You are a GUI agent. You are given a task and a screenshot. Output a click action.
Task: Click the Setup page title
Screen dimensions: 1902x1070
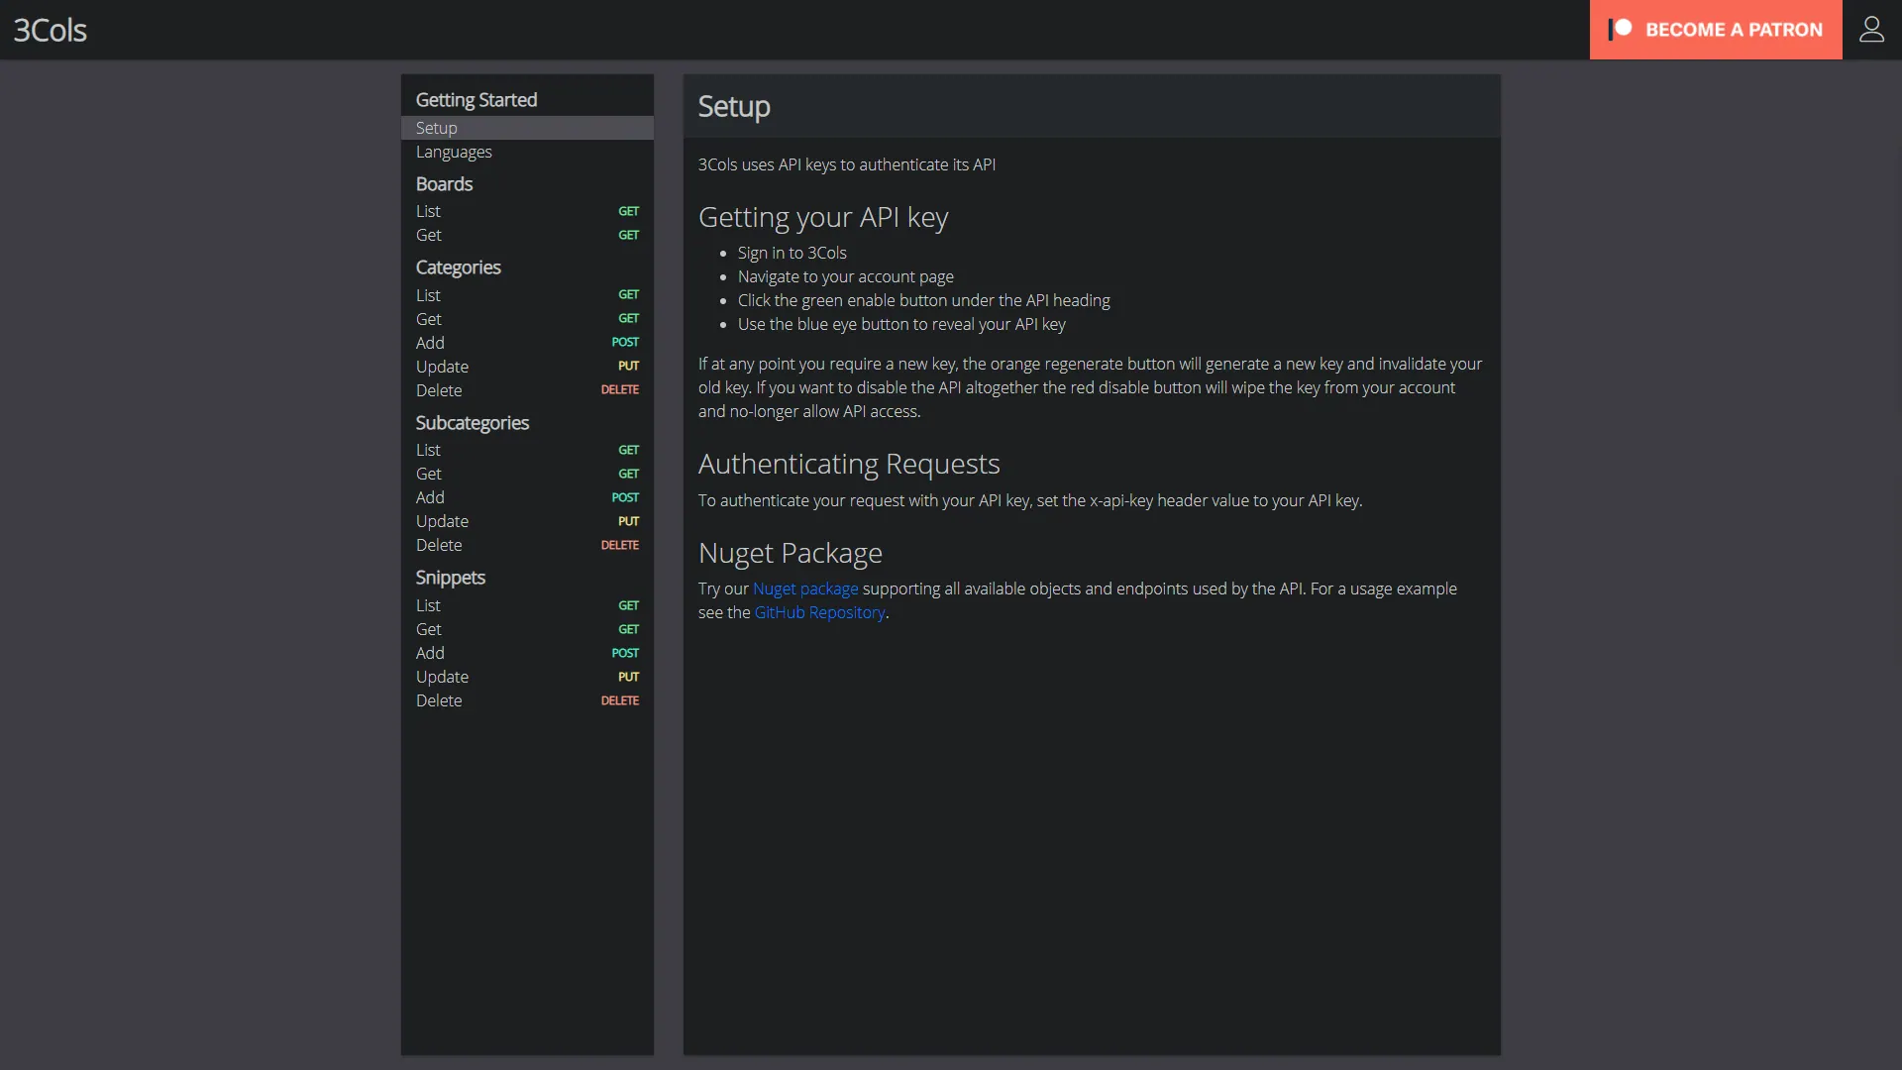coord(734,106)
